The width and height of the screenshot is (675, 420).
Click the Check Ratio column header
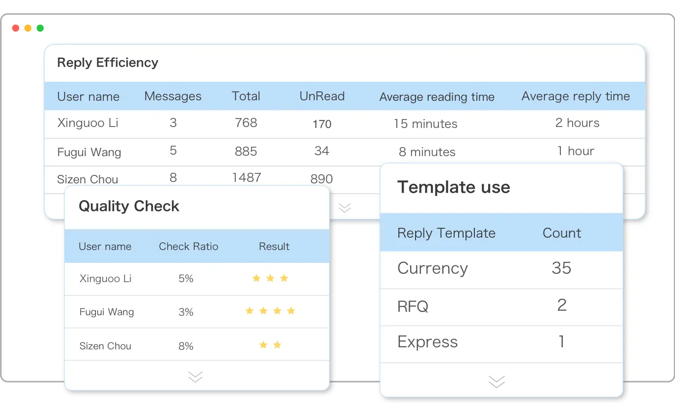pyautogui.click(x=188, y=247)
